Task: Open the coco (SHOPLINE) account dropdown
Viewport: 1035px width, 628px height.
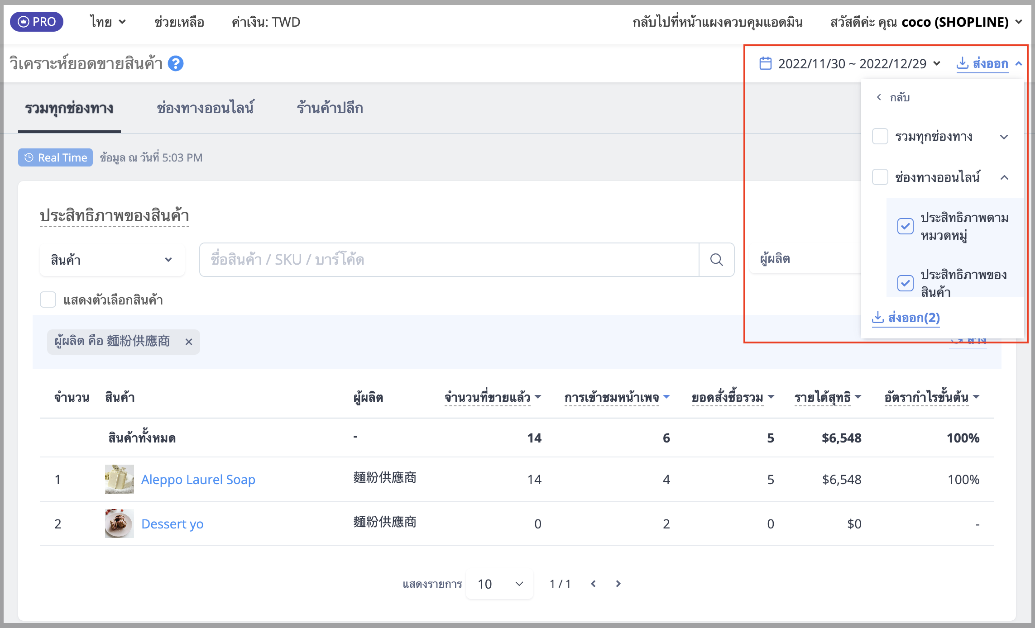Action: 961,22
